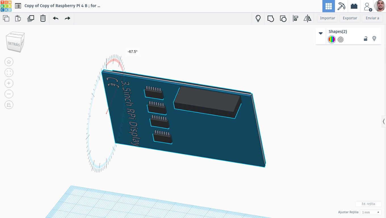The image size is (386, 218).
Task: Open the user profile avatar
Action: pyautogui.click(x=380, y=6)
